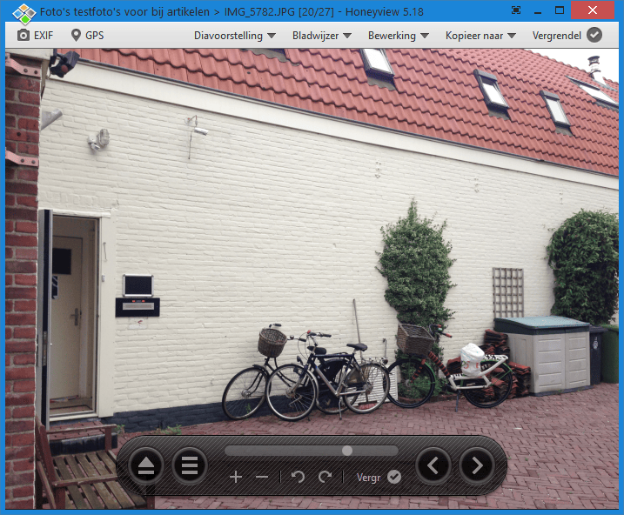The image size is (624, 515).
Task: Go to next image with right arrow
Action: [477, 465]
